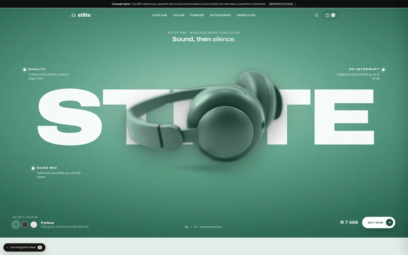The image size is (408, 255).
Task: Click 'Stilte One · Wireless Noise-Cancelling' tagline
Action: click(204, 33)
